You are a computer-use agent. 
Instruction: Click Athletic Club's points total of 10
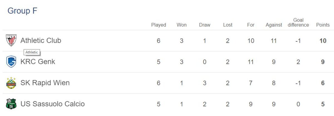323,41
